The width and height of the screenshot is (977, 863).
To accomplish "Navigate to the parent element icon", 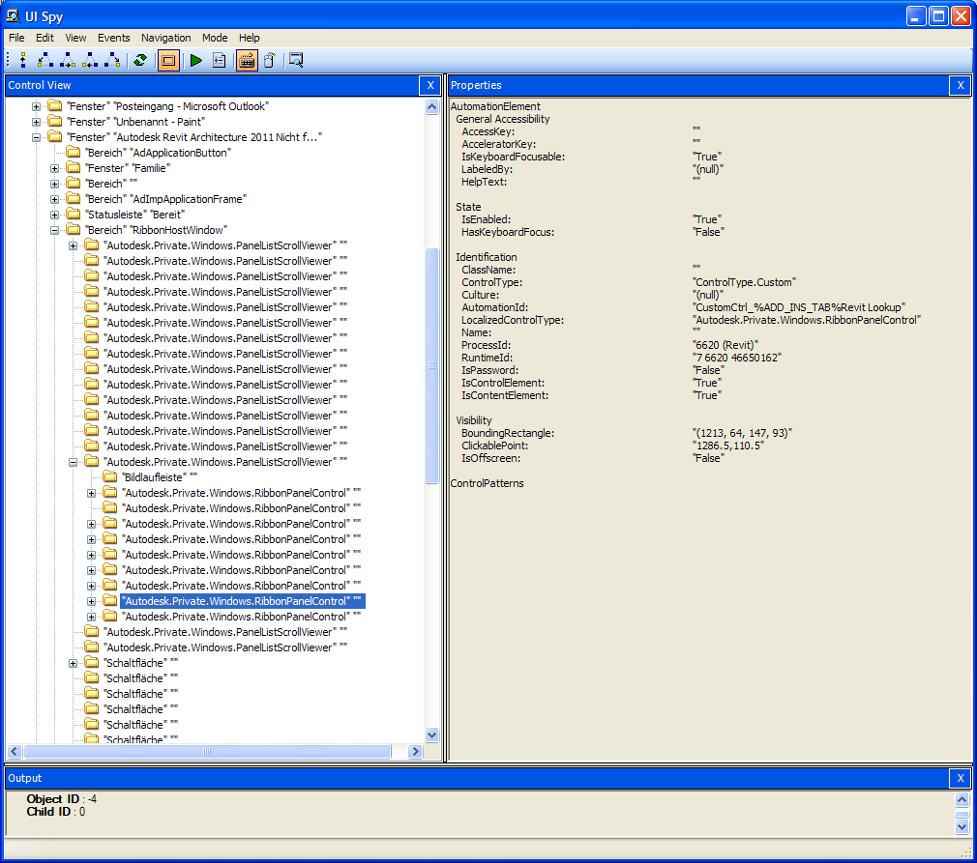I will click(x=23, y=60).
